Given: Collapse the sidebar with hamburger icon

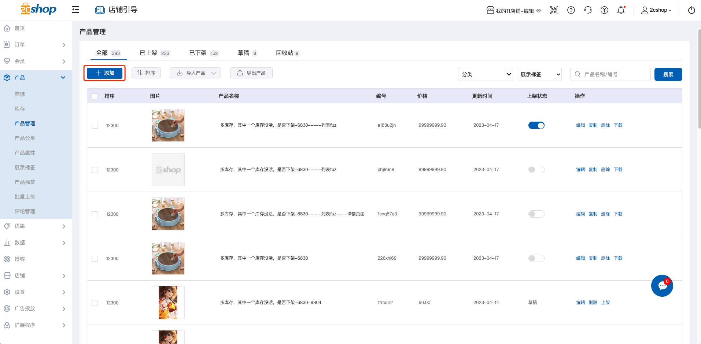Looking at the screenshot, I should tap(75, 10).
